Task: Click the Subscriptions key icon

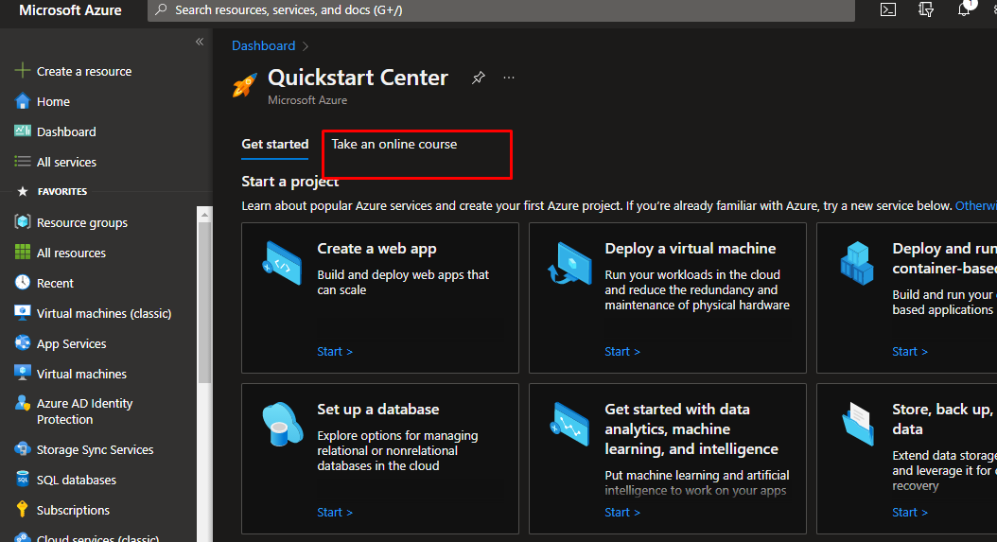Action: coord(23,510)
